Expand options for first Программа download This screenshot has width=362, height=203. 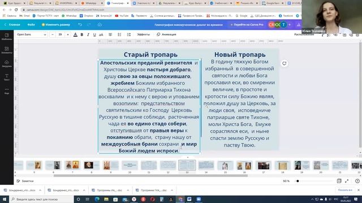coord(128,191)
